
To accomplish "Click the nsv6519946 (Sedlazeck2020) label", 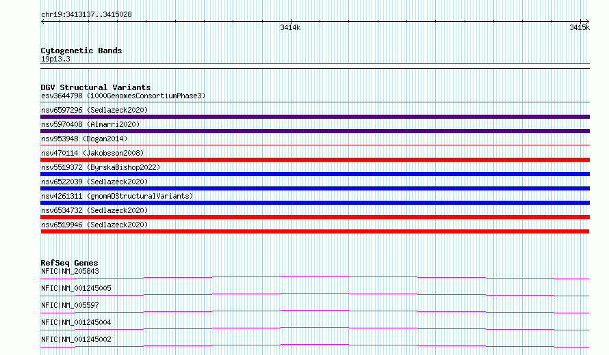I will 94,225.
